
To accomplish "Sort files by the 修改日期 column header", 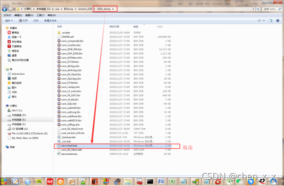I will [114, 27].
